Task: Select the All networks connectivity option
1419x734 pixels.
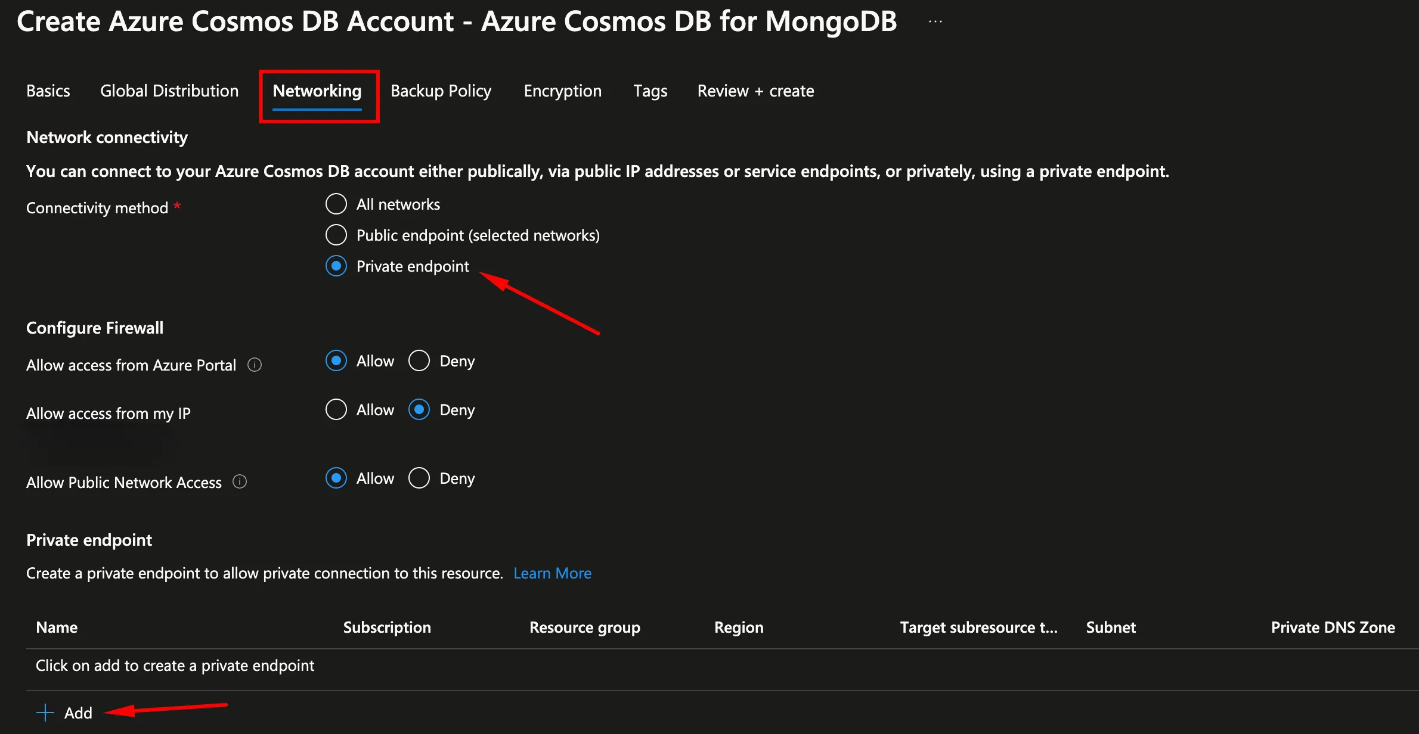Action: pos(336,204)
